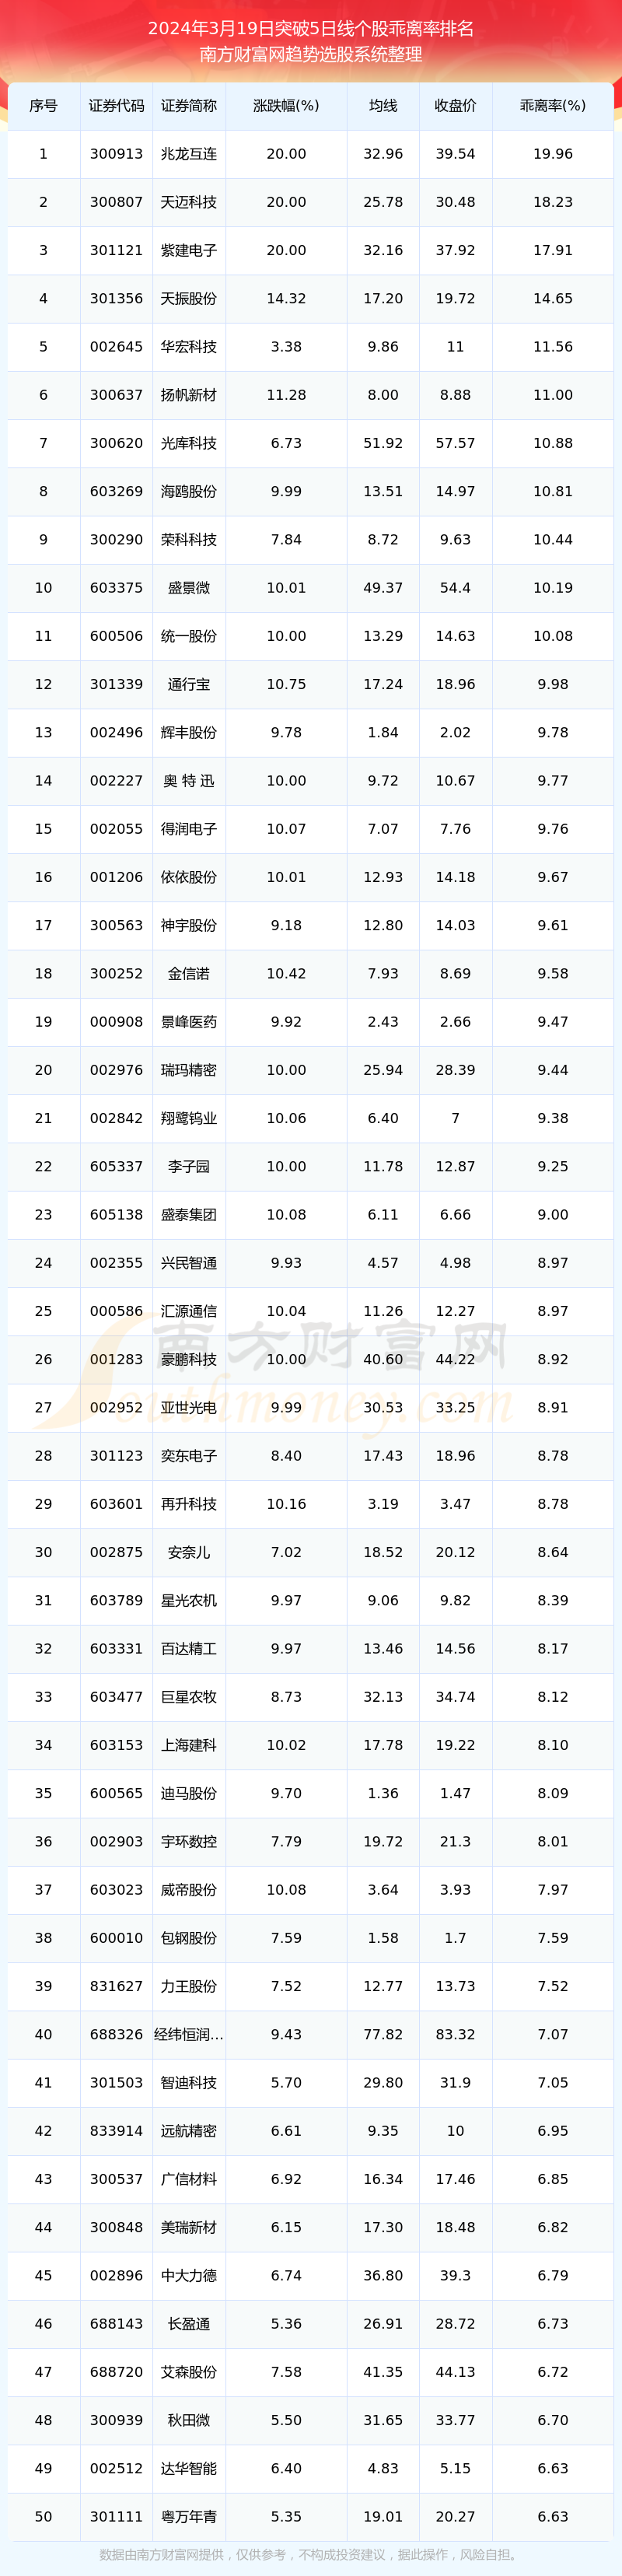
Task: Click stock code 605138
Action: pyautogui.click(x=116, y=1214)
